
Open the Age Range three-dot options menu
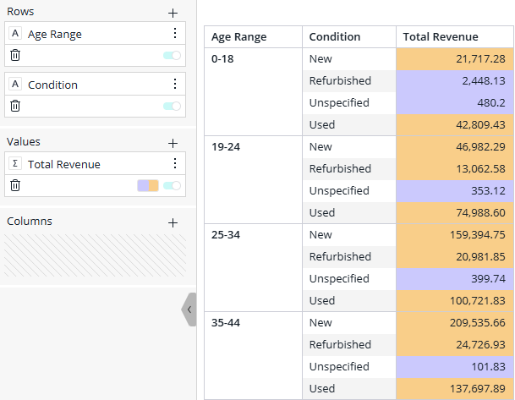pos(175,34)
